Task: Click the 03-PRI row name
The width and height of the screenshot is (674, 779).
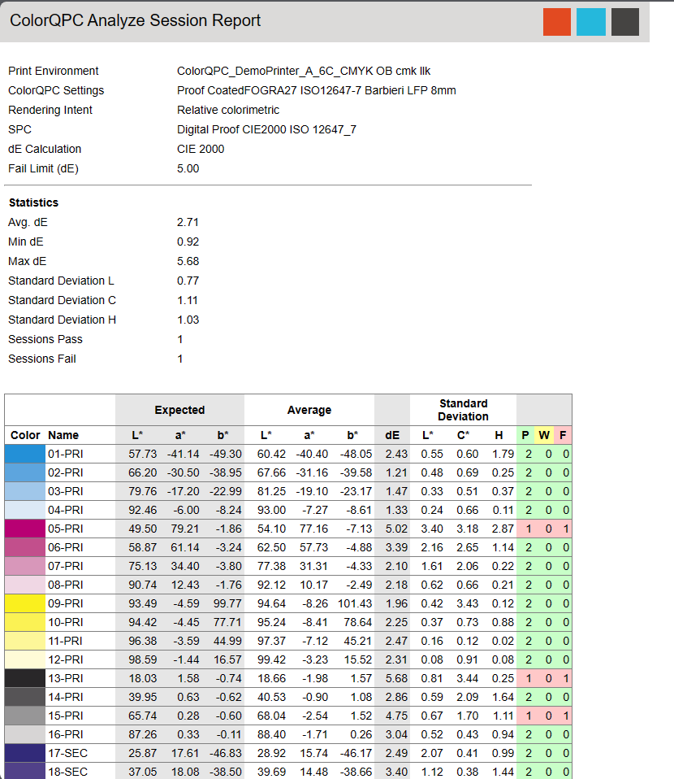Action: click(x=66, y=491)
